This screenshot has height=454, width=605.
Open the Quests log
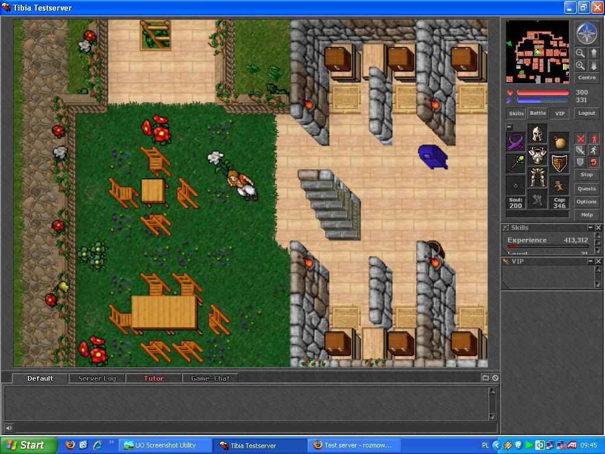pyautogui.click(x=587, y=189)
